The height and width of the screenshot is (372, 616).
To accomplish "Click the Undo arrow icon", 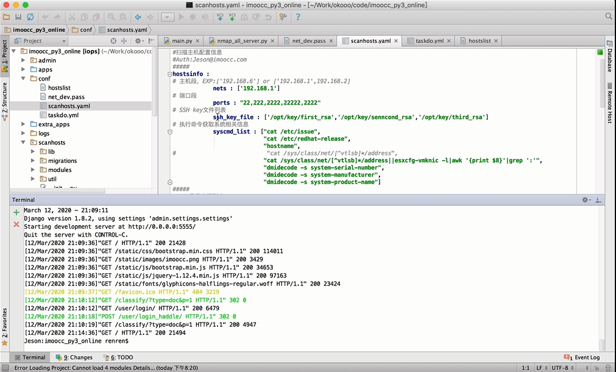I will coord(45,17).
